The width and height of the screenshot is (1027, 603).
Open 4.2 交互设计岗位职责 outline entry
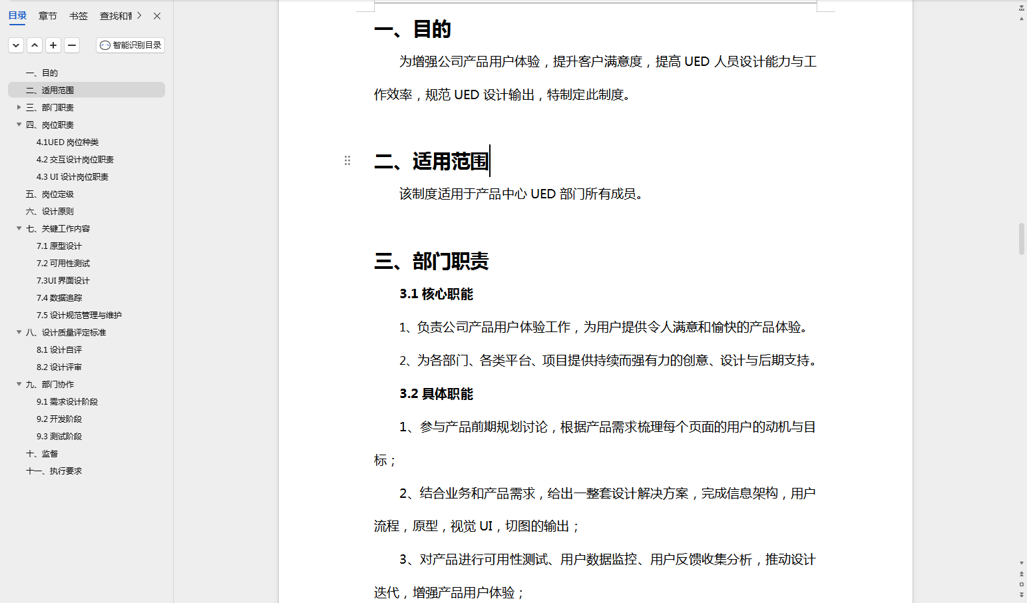pos(75,160)
